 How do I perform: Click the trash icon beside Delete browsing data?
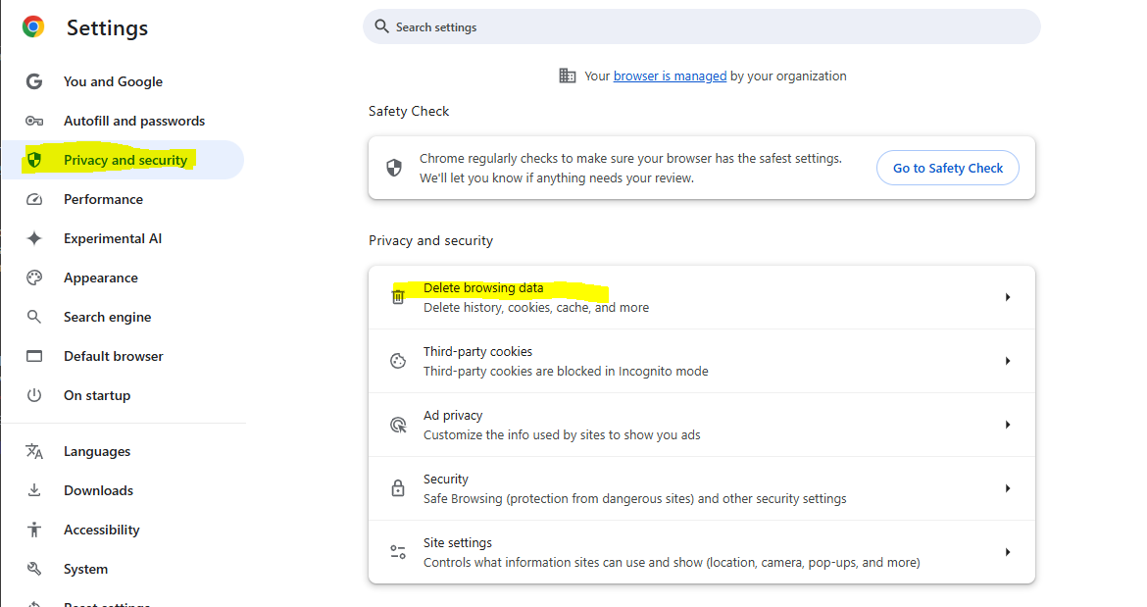pyautogui.click(x=398, y=296)
